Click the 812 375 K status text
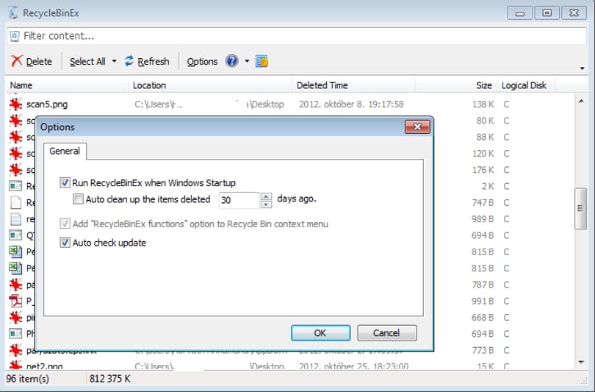This screenshot has height=392, width=595. tap(109, 379)
